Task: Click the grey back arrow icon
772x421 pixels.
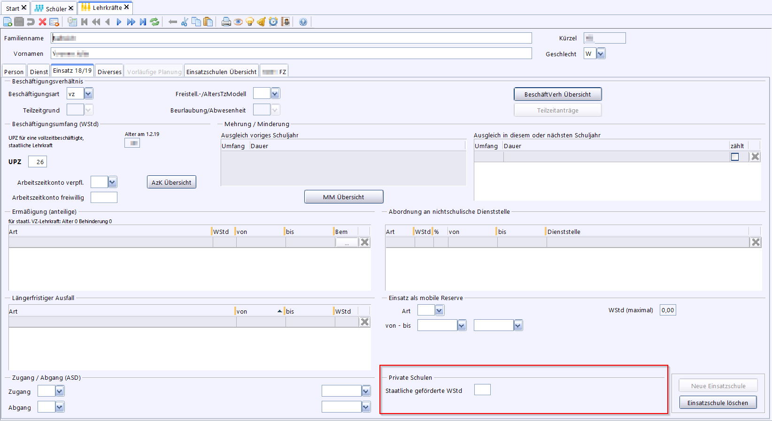Action: coord(173,22)
